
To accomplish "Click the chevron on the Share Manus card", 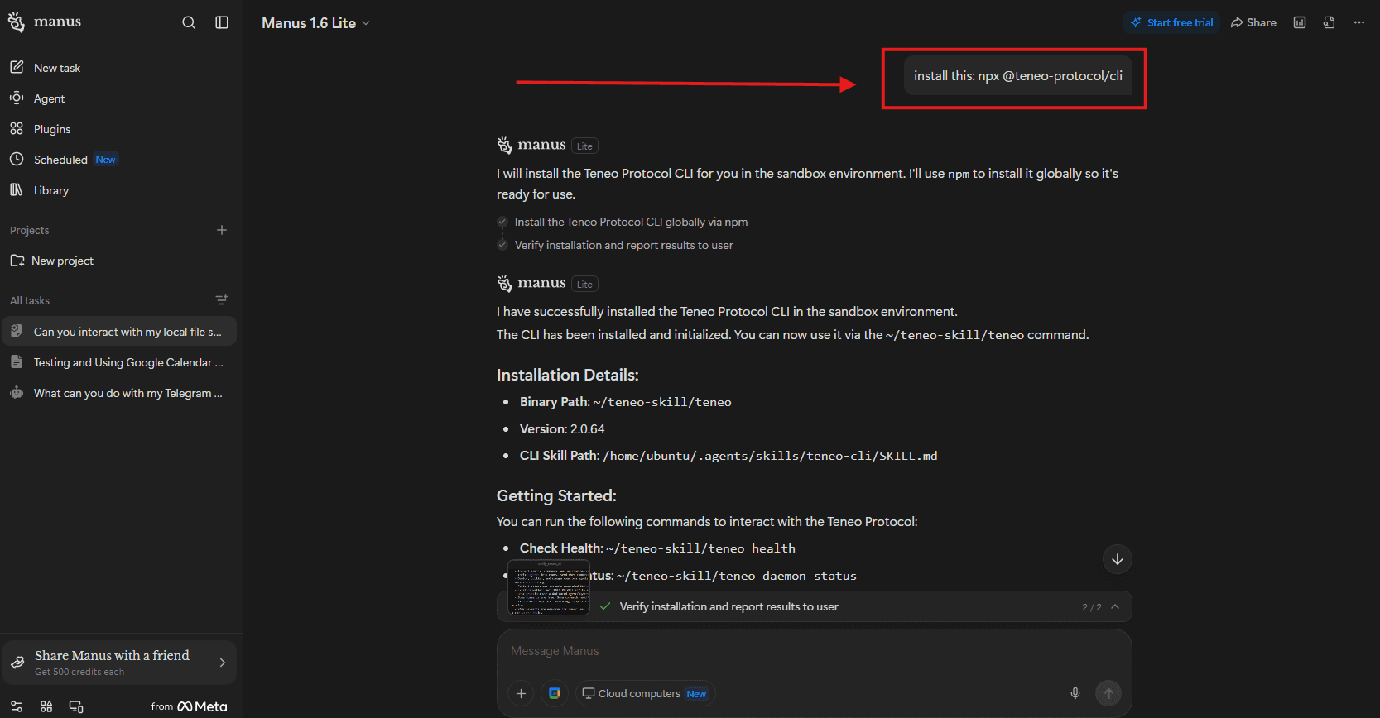I will (x=222, y=663).
